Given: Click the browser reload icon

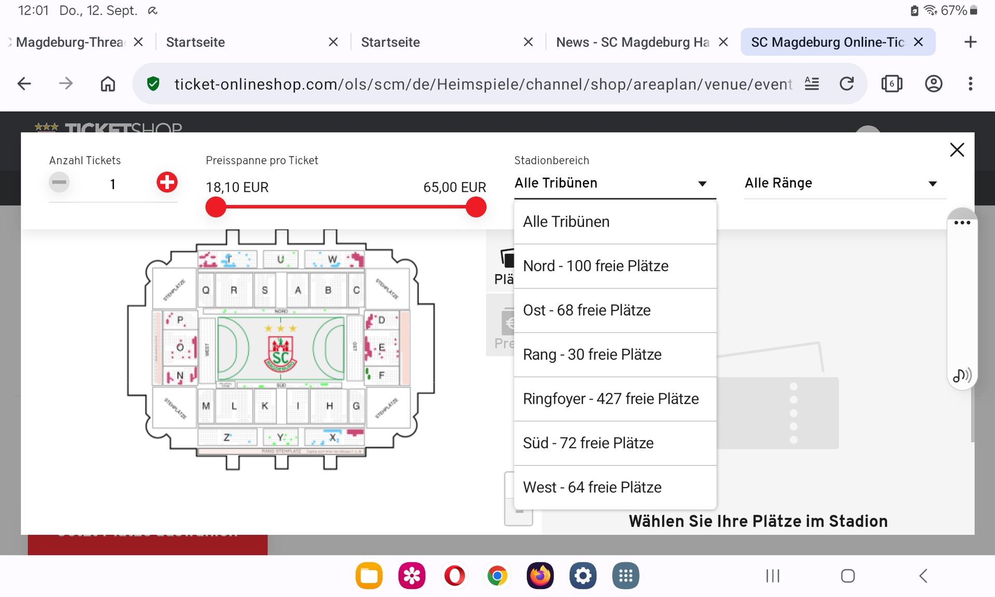Looking at the screenshot, I should 846,84.
